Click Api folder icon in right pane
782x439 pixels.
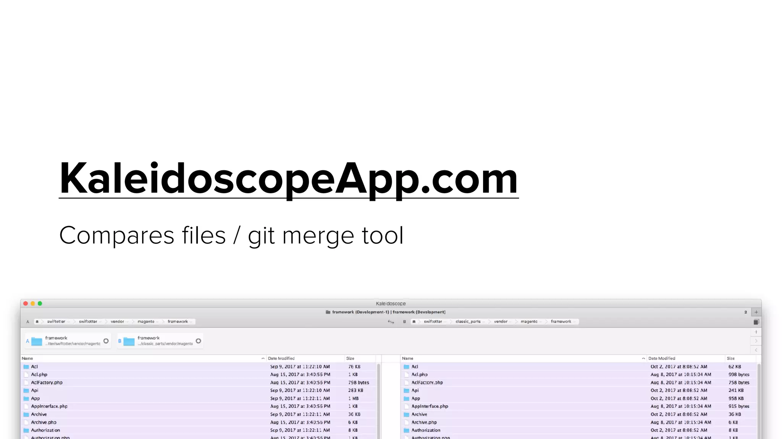(x=407, y=391)
